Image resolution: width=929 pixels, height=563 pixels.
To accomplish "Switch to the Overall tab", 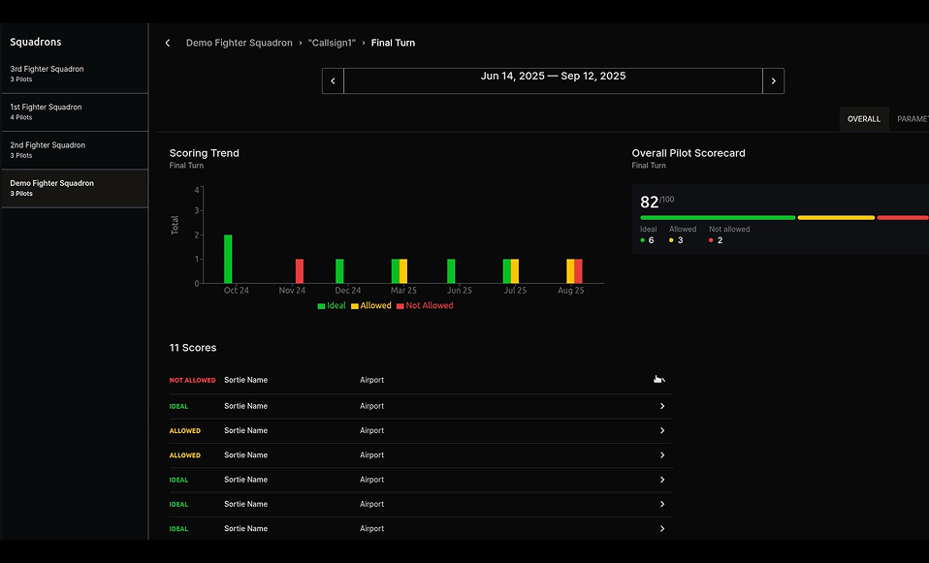I will coord(863,119).
